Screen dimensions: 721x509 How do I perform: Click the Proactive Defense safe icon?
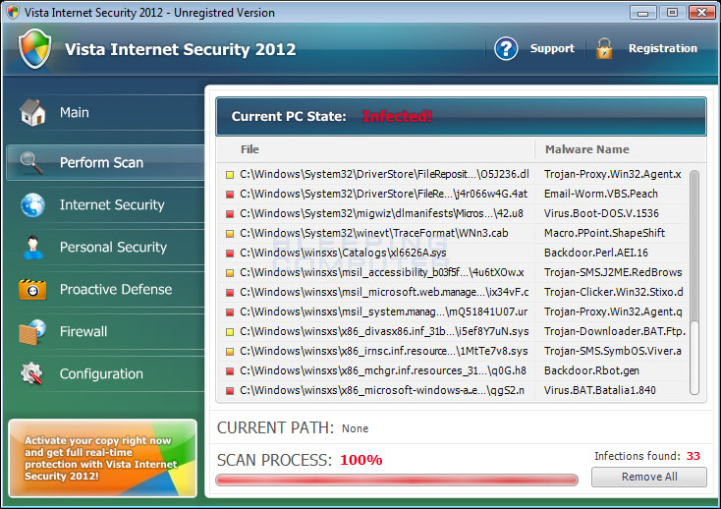click(32, 290)
